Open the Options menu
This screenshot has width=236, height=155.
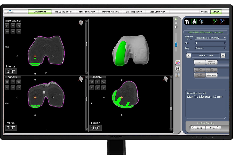[205, 12]
